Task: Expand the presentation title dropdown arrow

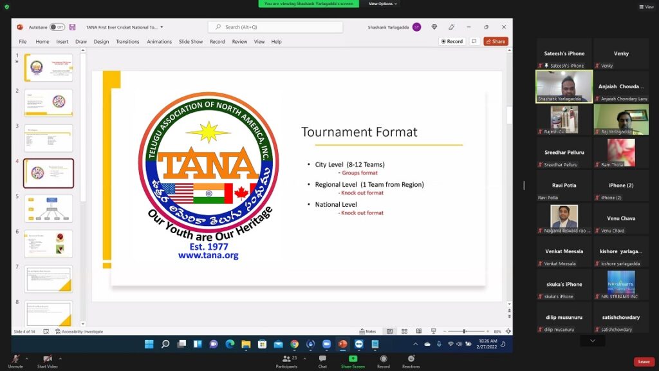Action: [x=162, y=27]
